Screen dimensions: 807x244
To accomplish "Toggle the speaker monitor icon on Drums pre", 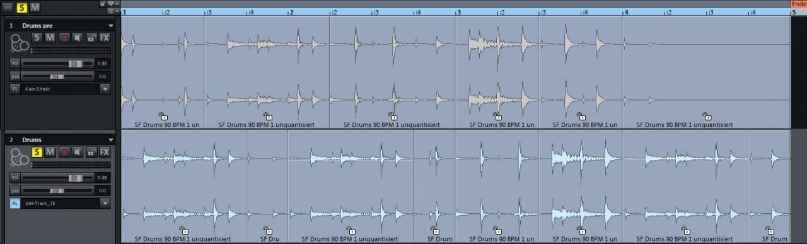I will coord(78,38).
